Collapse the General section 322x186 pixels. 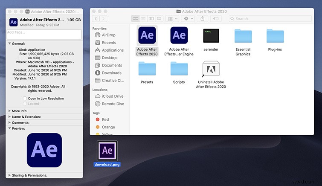click(9, 44)
